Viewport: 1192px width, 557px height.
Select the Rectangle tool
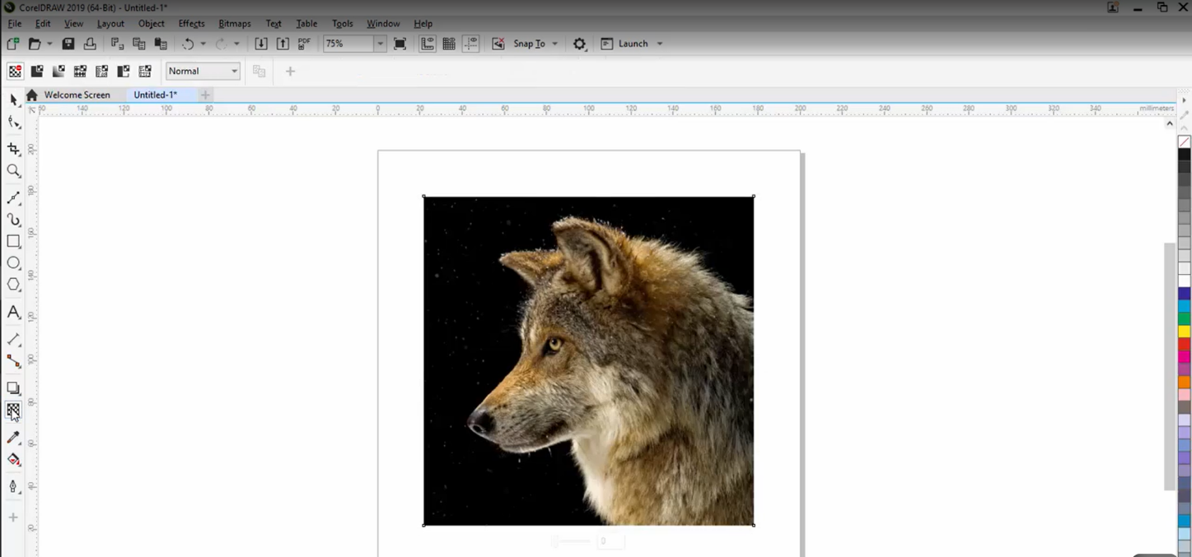14,242
